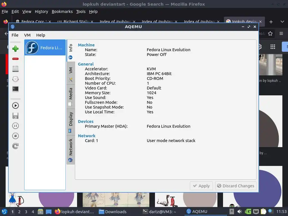Reset the virtual machine with reload icon
Screen dimensions: 288x216
click(15, 146)
